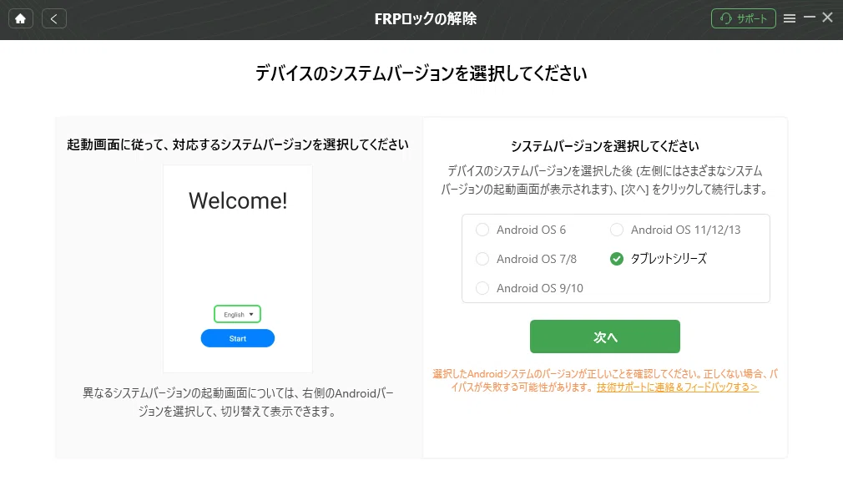Select the Android OS 11/12/13 radio option
This screenshot has height=501, width=843.
(617, 230)
